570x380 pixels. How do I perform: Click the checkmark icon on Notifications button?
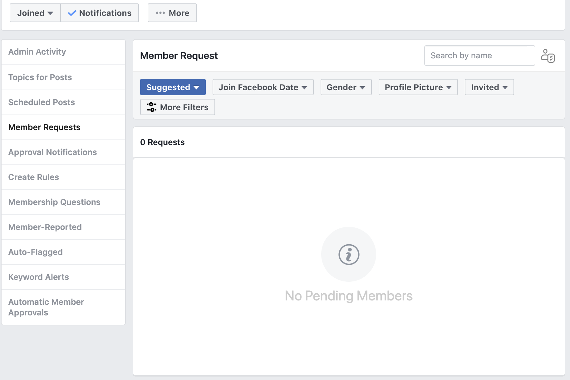tap(72, 13)
